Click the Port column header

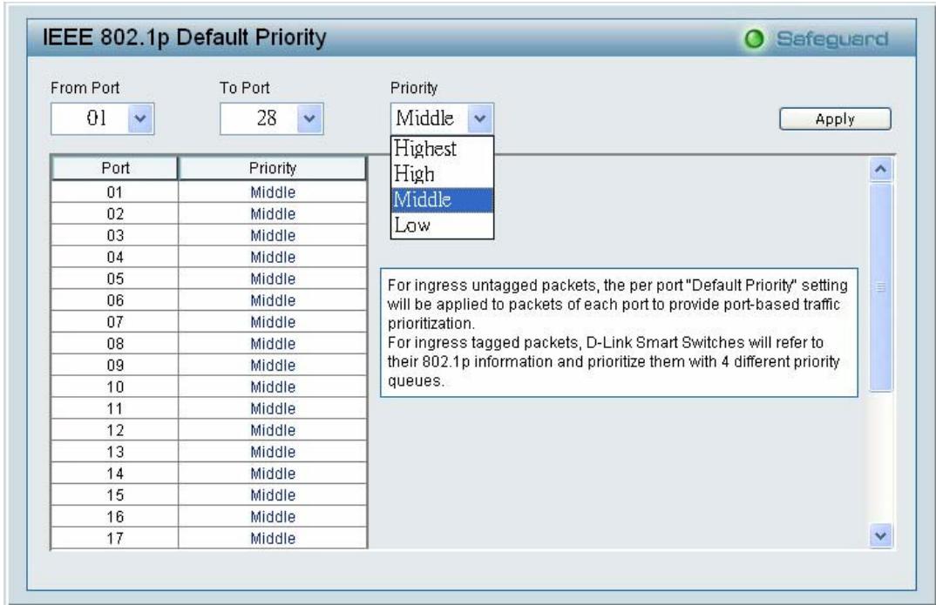115,168
